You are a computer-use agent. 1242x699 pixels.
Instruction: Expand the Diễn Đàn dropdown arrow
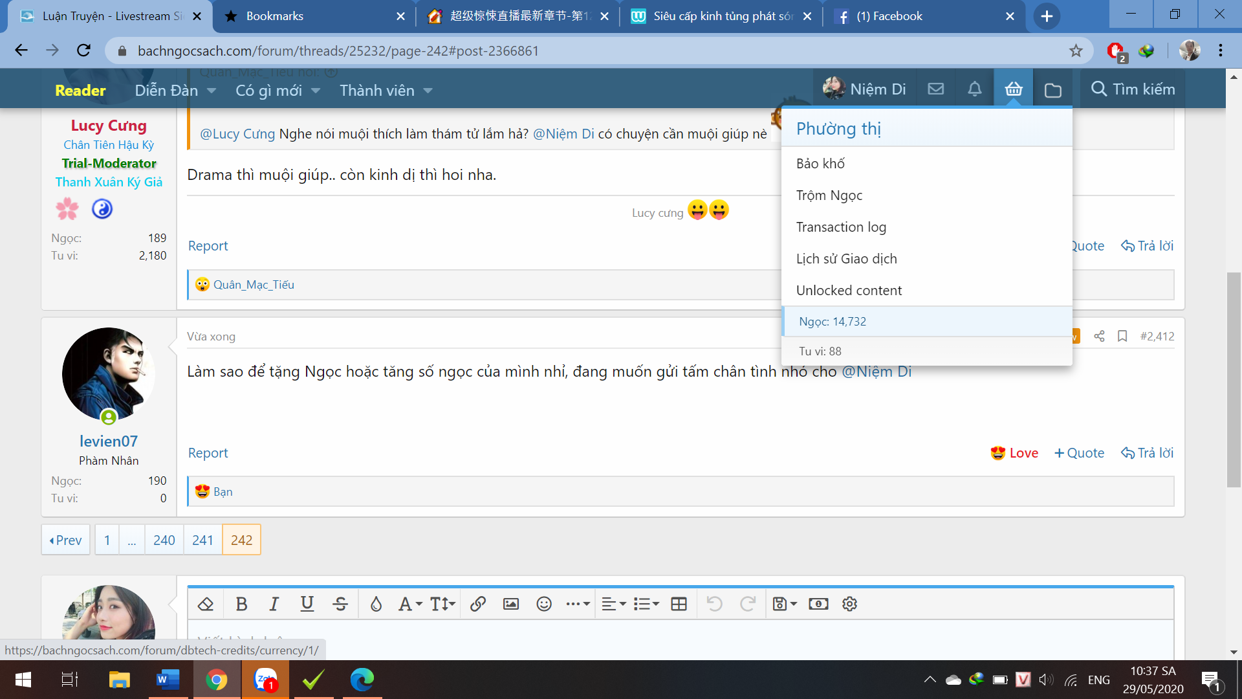212,91
